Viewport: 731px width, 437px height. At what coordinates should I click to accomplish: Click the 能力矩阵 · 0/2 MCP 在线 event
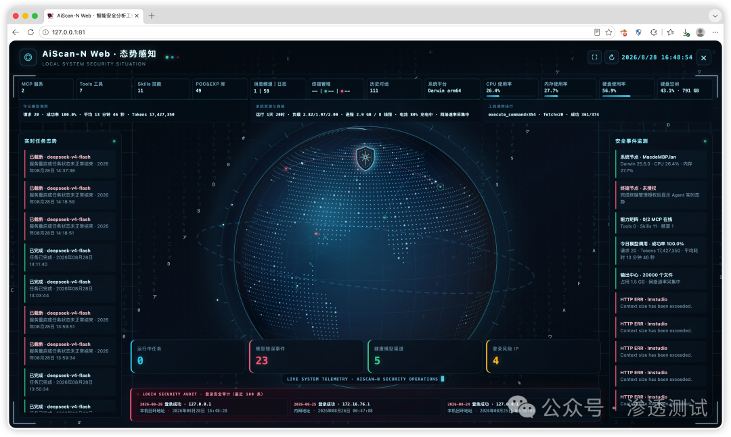tap(661, 223)
